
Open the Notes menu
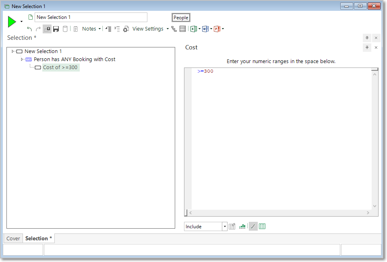89,29
